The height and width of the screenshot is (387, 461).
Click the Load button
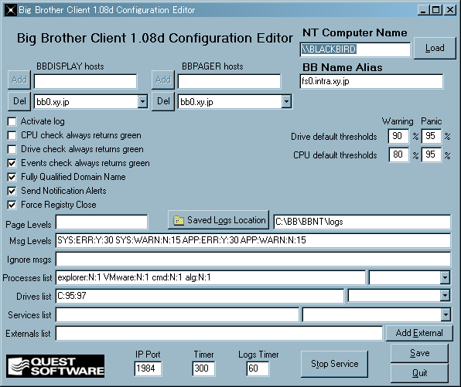point(435,48)
